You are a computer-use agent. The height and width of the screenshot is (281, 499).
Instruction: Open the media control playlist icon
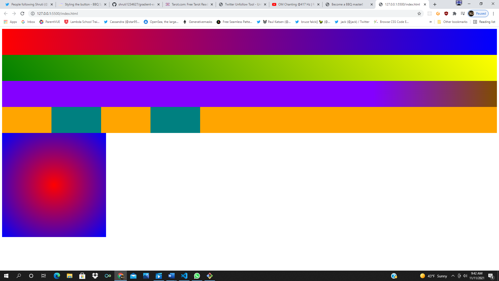coord(463,14)
